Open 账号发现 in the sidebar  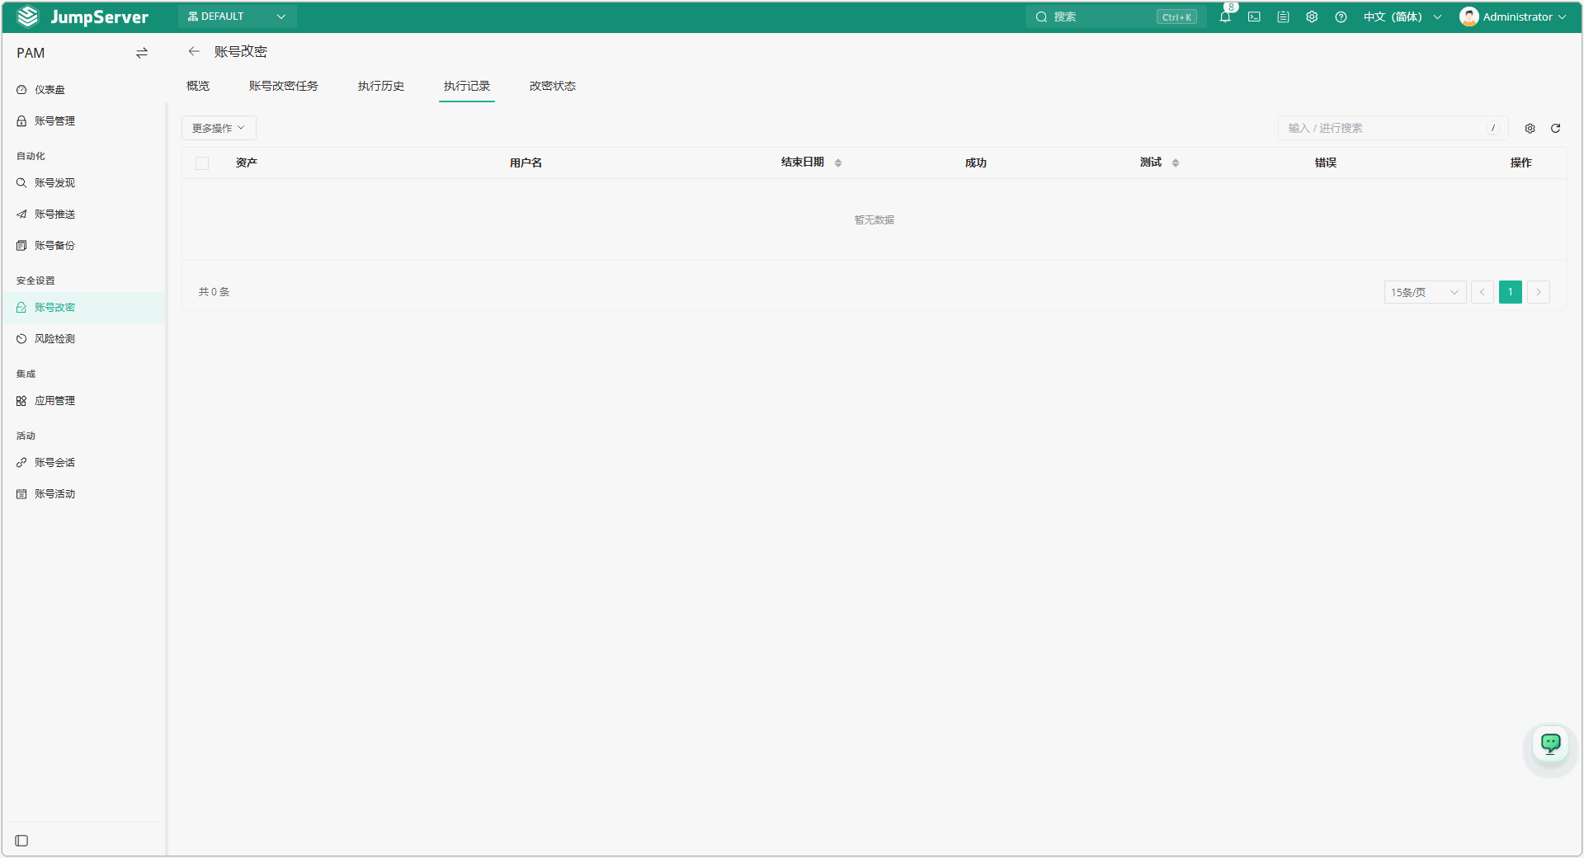[83, 183]
